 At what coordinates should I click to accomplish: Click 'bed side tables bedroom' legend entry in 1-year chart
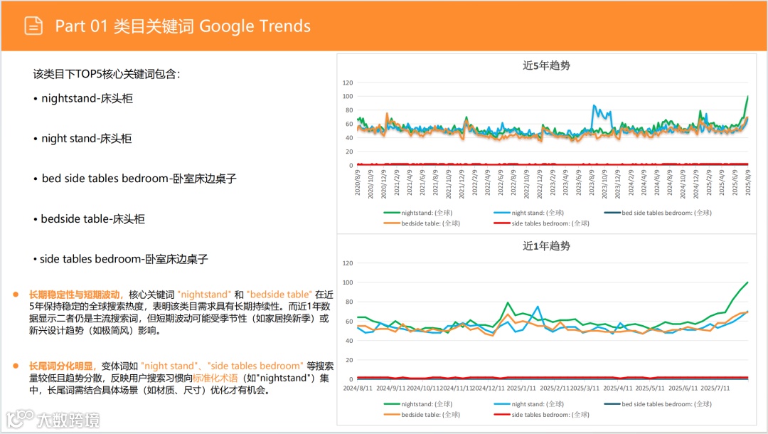pyautogui.click(x=658, y=404)
